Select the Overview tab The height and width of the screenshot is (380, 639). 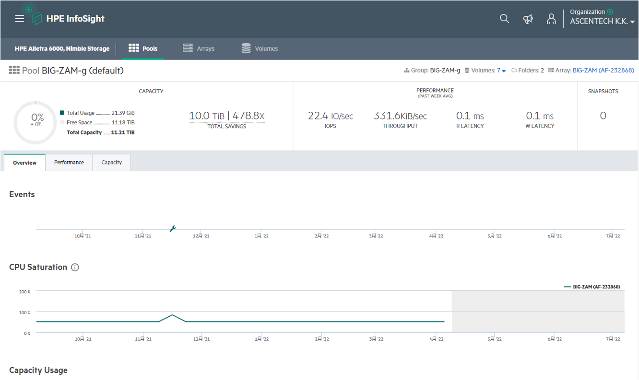coord(24,163)
